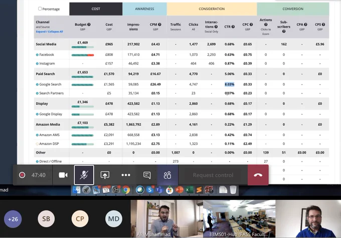
Task: Click the 1,007 traffic sessions cell
Action: click(176, 152)
